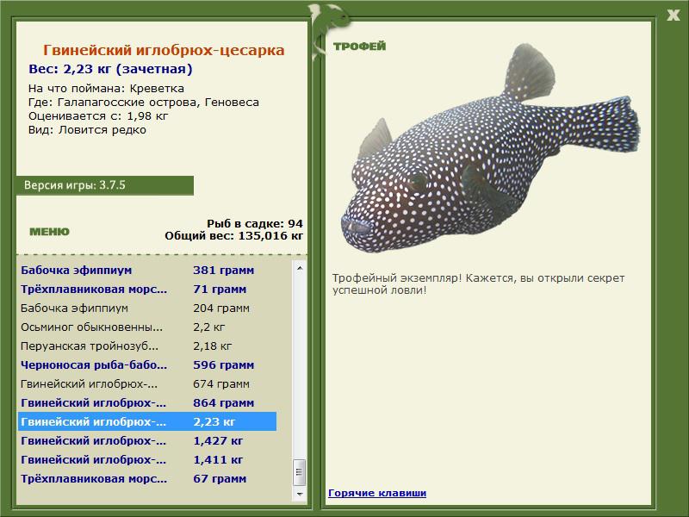Select Черноносая рыба-бабо... 596 грамм row

[x=147, y=364]
